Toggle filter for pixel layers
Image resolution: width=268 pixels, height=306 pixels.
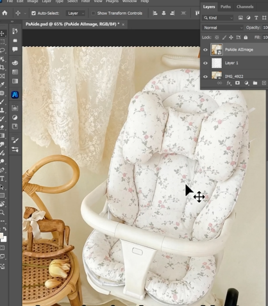pos(240,18)
